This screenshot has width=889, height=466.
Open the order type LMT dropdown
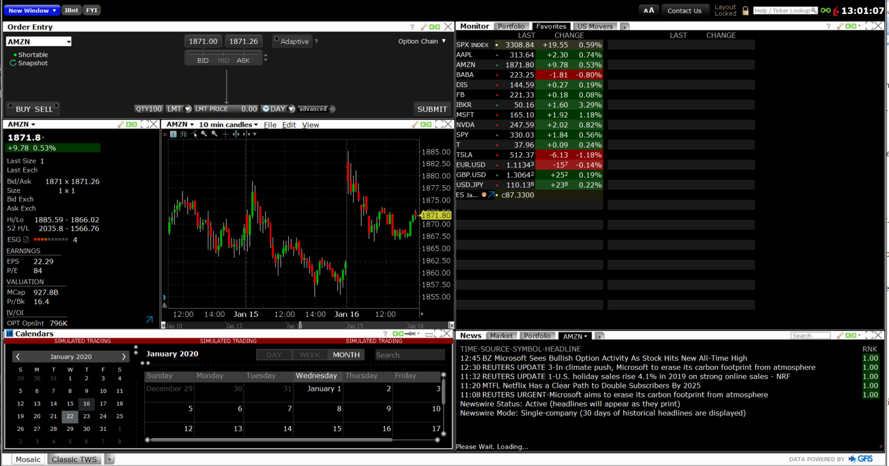pyautogui.click(x=178, y=109)
